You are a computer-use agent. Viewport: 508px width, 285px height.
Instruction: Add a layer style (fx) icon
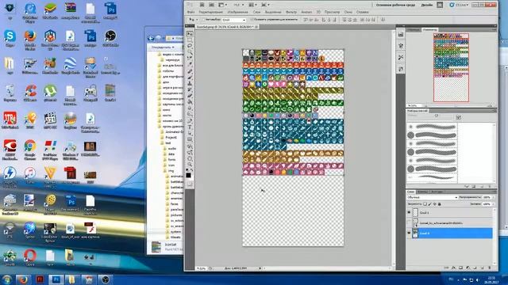coord(453,268)
